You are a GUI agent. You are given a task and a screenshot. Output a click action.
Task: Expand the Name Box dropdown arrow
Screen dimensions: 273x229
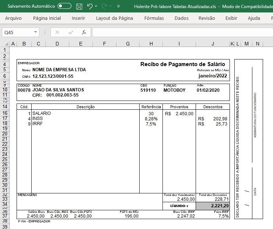coord(35,32)
